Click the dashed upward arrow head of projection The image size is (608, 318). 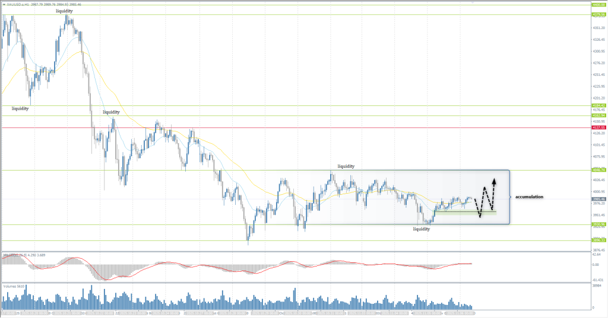click(495, 181)
